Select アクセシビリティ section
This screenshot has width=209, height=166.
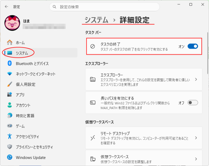coord(41,136)
